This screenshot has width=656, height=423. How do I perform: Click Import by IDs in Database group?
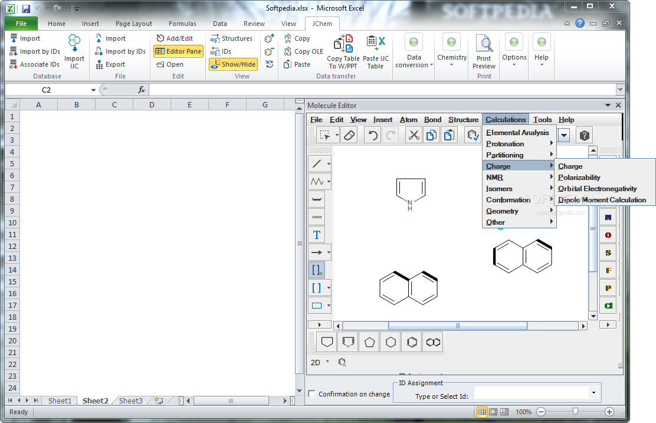(x=35, y=51)
